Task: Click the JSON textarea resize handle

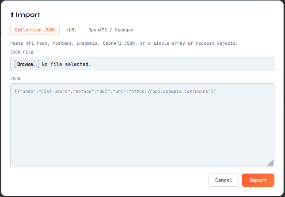Action: 271,163
